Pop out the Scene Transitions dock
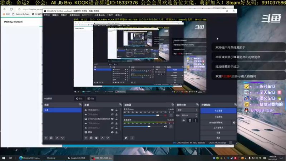 click(197, 105)
